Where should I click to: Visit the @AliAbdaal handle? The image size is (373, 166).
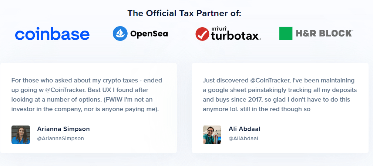(x=243, y=138)
